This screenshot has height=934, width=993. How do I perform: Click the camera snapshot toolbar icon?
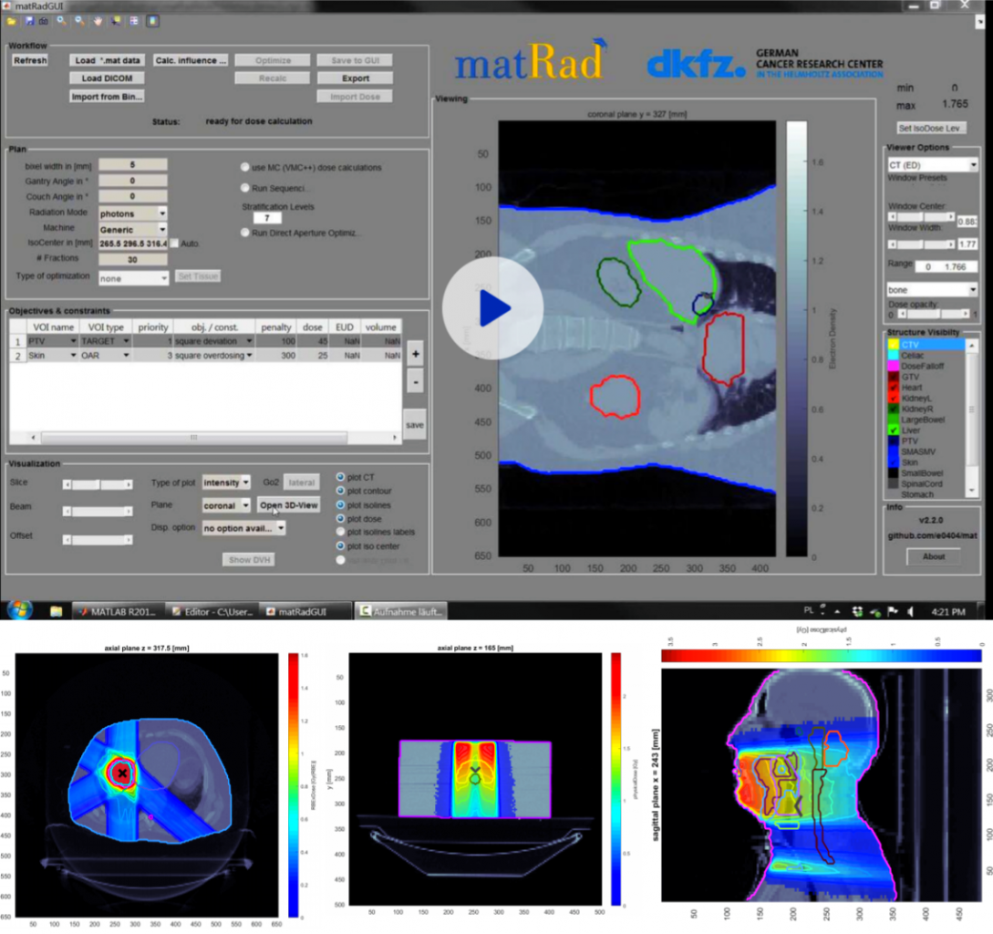click(44, 21)
